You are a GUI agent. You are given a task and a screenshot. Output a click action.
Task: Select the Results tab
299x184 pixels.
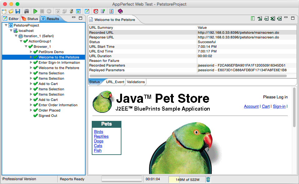(x=50, y=19)
